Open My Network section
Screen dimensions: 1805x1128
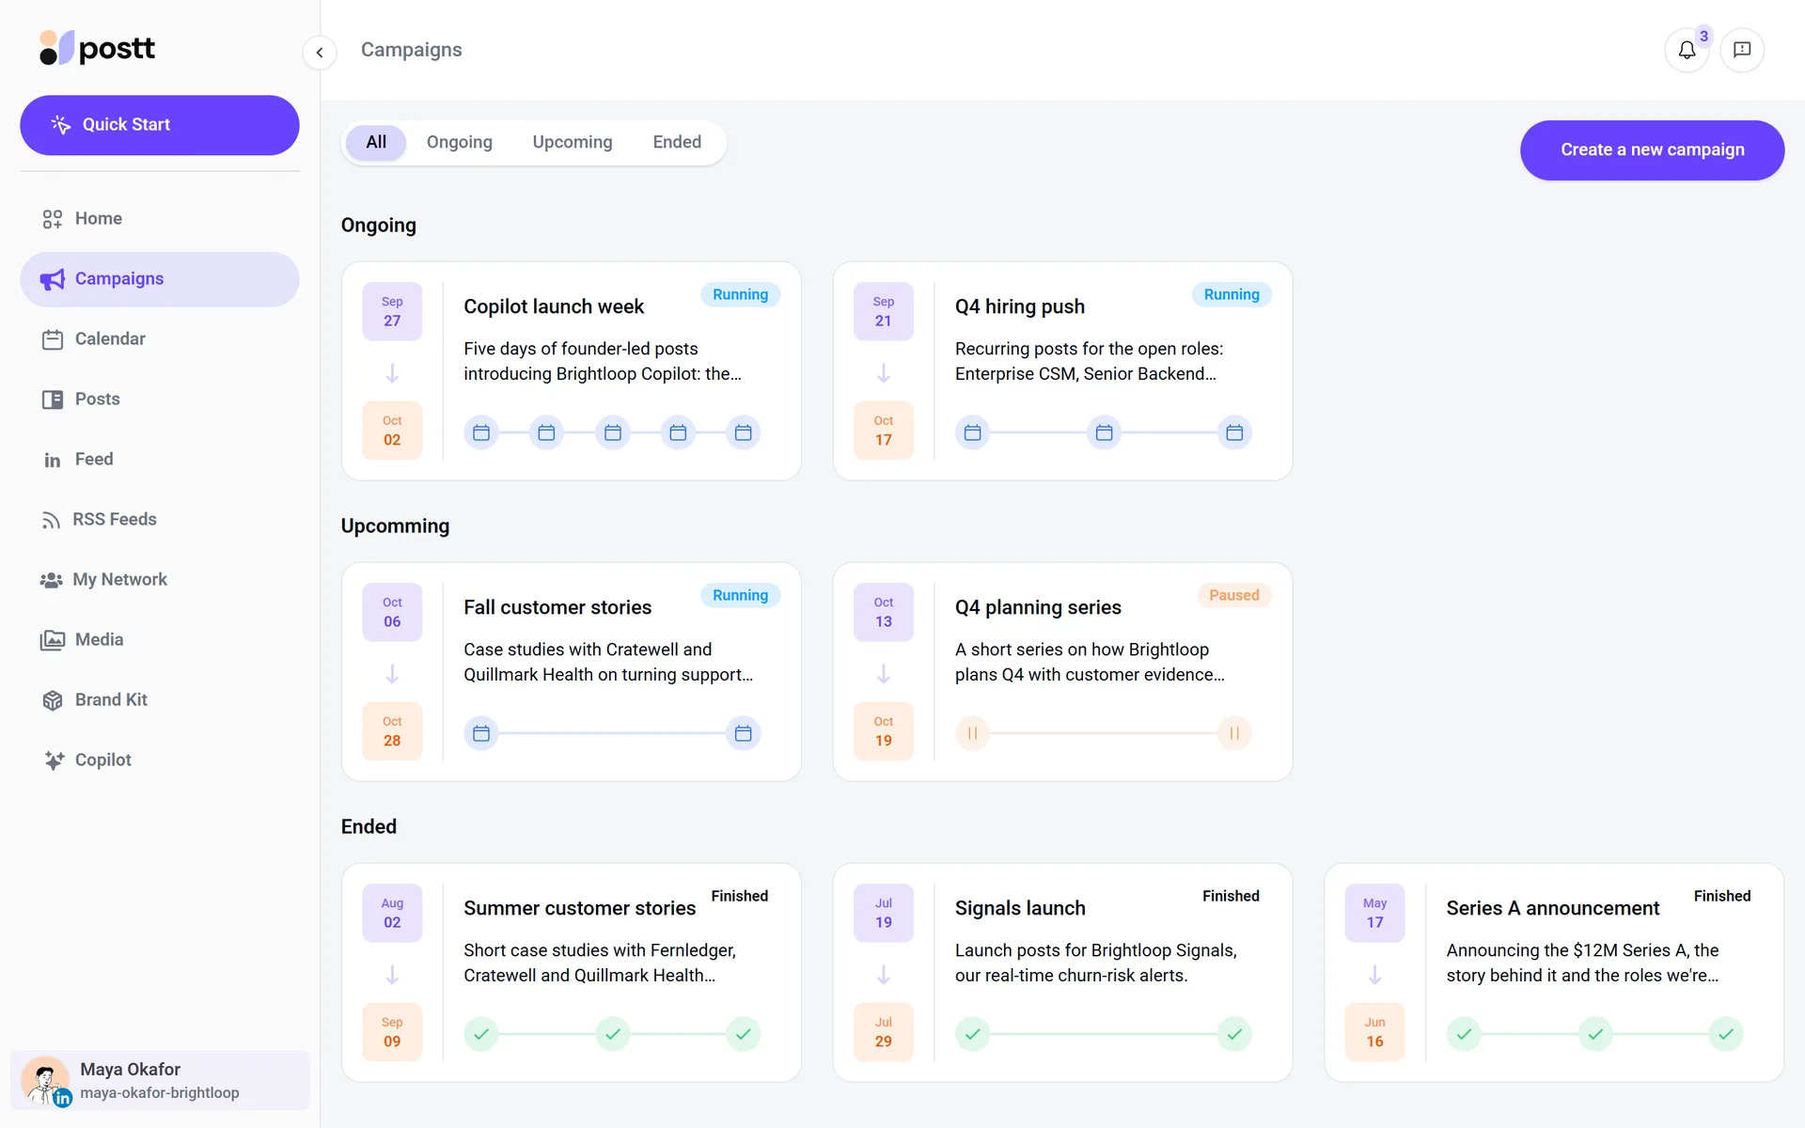160,580
